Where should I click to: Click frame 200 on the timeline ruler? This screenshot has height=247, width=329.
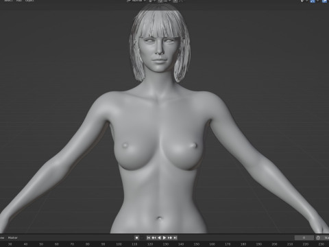coord(274,244)
